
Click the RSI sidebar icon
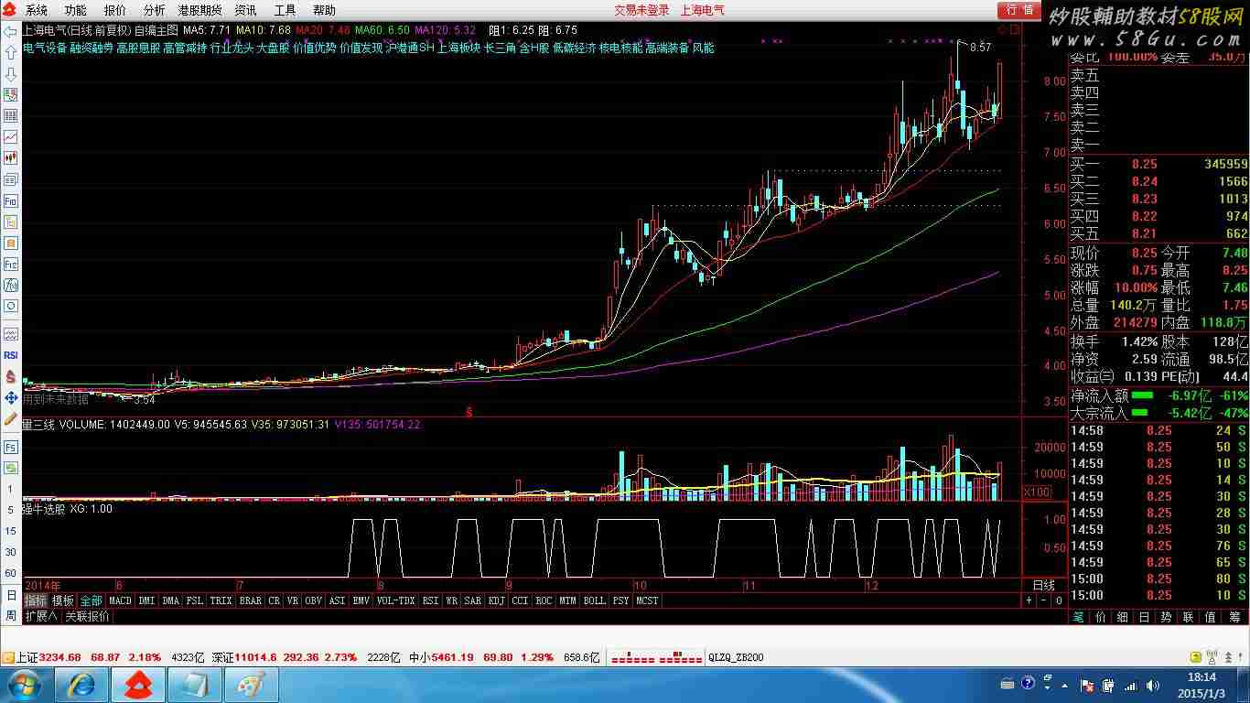click(11, 355)
